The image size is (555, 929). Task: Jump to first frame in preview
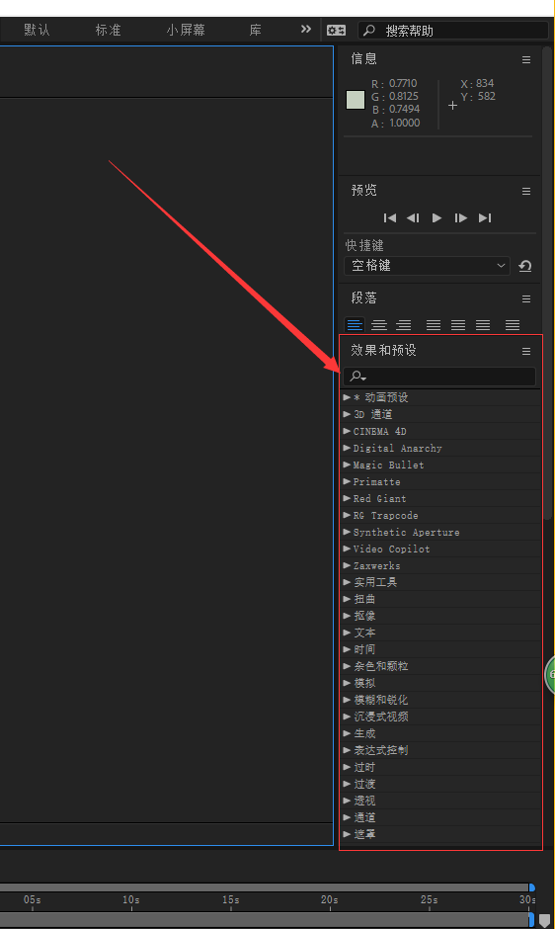pos(390,218)
